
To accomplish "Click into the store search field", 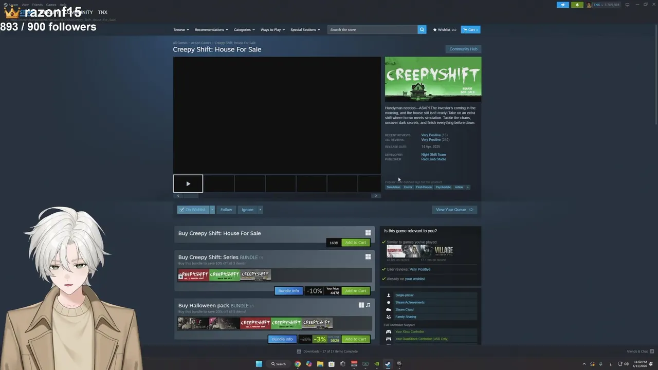I will point(373,29).
